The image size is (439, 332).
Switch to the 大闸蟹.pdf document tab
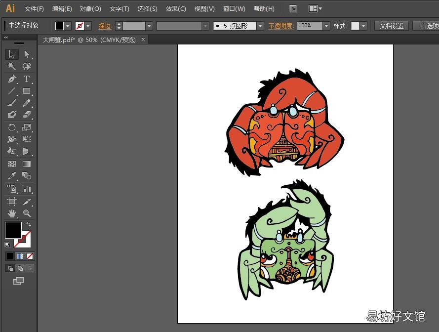point(89,40)
